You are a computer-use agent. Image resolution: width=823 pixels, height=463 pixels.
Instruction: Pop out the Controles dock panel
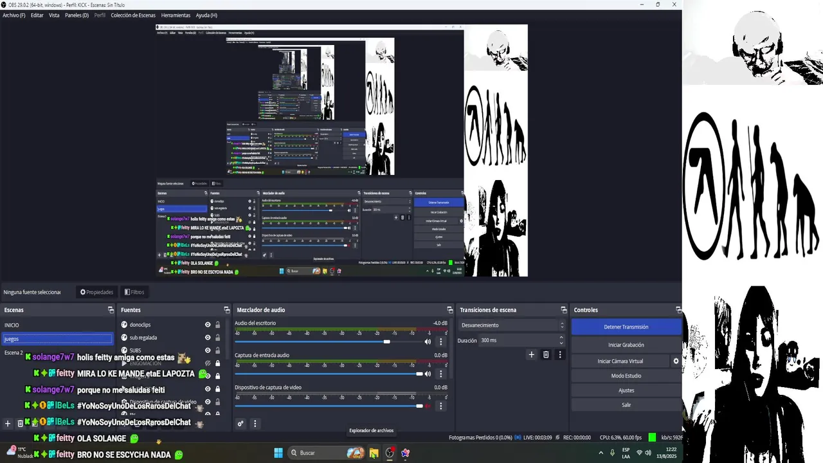tap(678, 310)
